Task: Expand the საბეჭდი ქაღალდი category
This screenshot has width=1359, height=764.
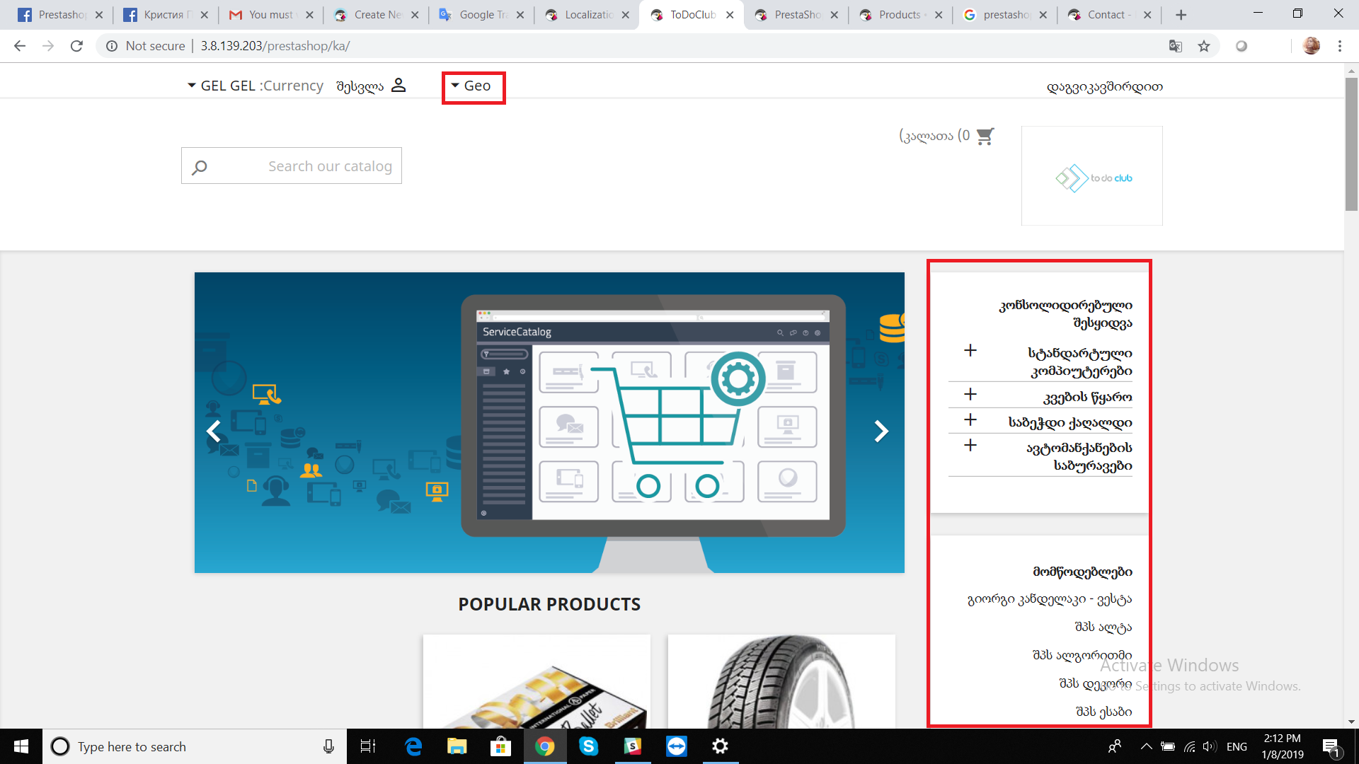Action: 970,420
